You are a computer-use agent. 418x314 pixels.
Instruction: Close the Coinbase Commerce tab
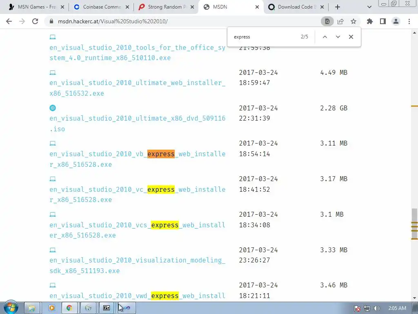[127, 7]
